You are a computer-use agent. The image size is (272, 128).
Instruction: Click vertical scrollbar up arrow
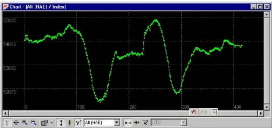267,15
